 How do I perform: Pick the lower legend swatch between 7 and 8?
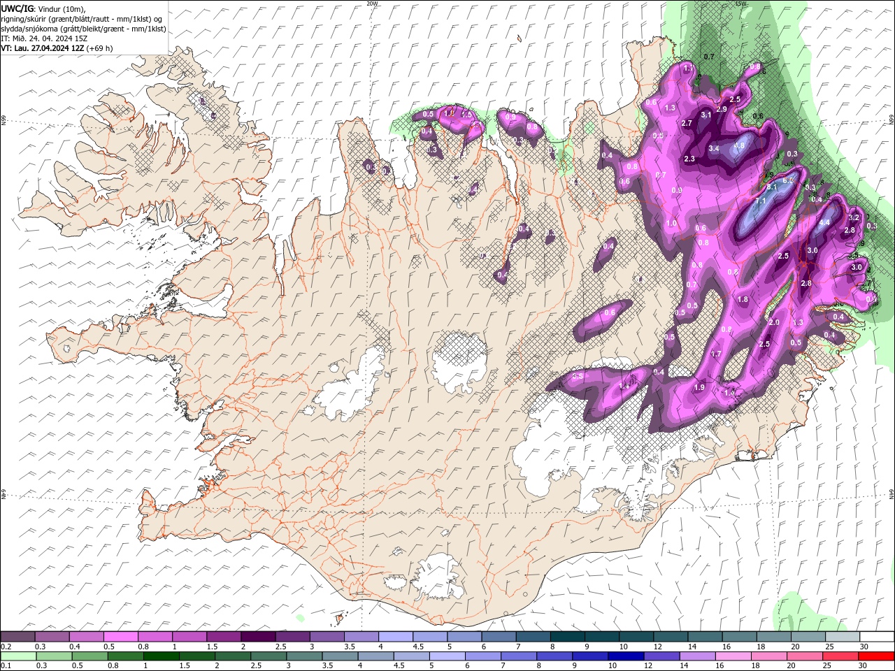(518, 656)
